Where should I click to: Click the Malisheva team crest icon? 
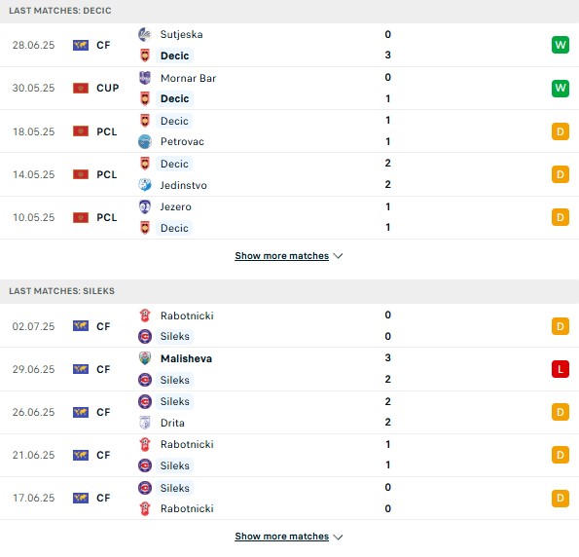coord(145,358)
